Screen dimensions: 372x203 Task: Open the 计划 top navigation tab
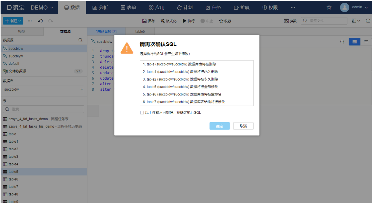tap(185, 8)
